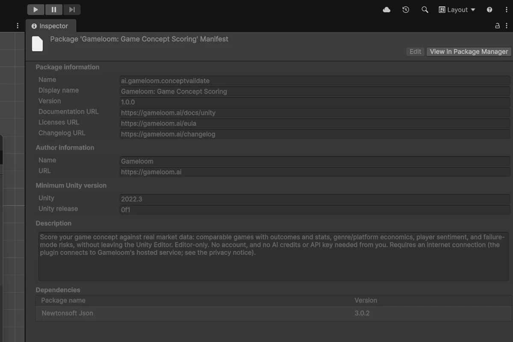Click the package manifest title text

tap(139, 39)
